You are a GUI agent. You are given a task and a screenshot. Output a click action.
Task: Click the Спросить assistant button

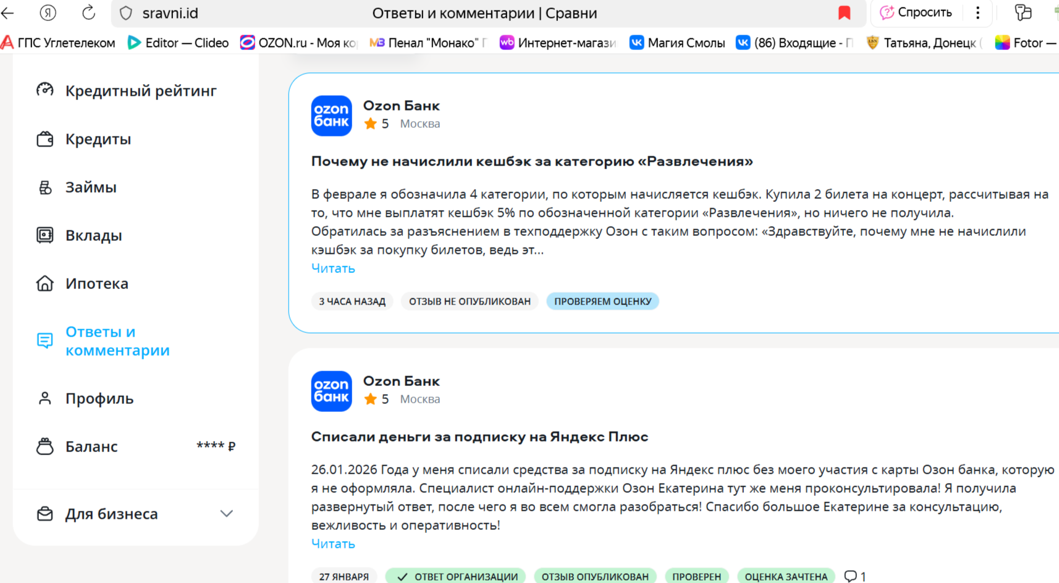click(916, 12)
